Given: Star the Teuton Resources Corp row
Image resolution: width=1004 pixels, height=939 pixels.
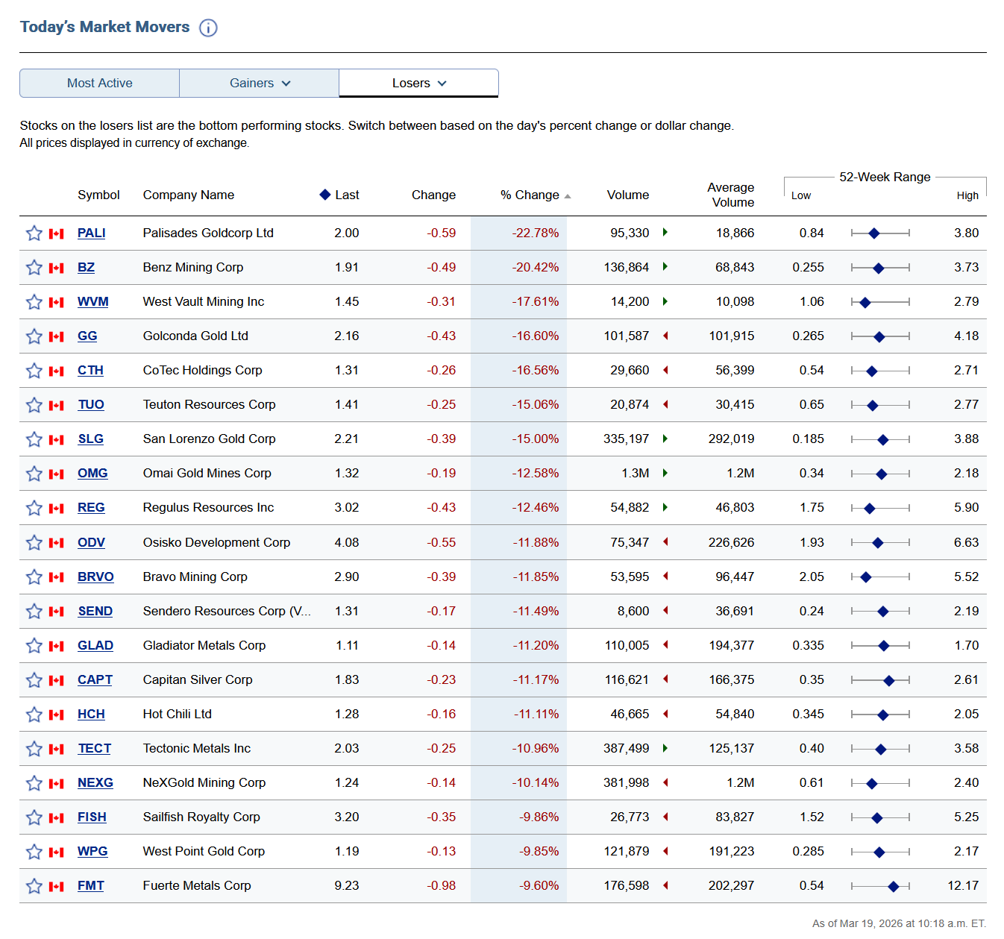Looking at the screenshot, I should click(x=34, y=405).
